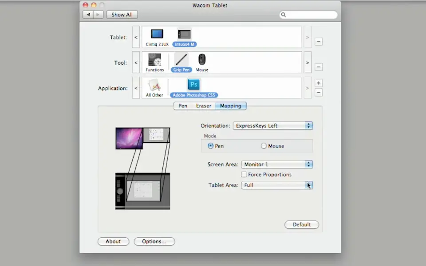Select the Intuos4 M tablet icon

(x=184, y=34)
